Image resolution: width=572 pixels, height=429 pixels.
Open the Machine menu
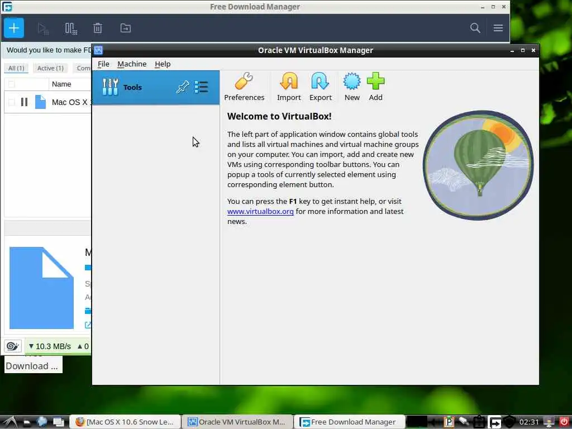[x=132, y=64]
